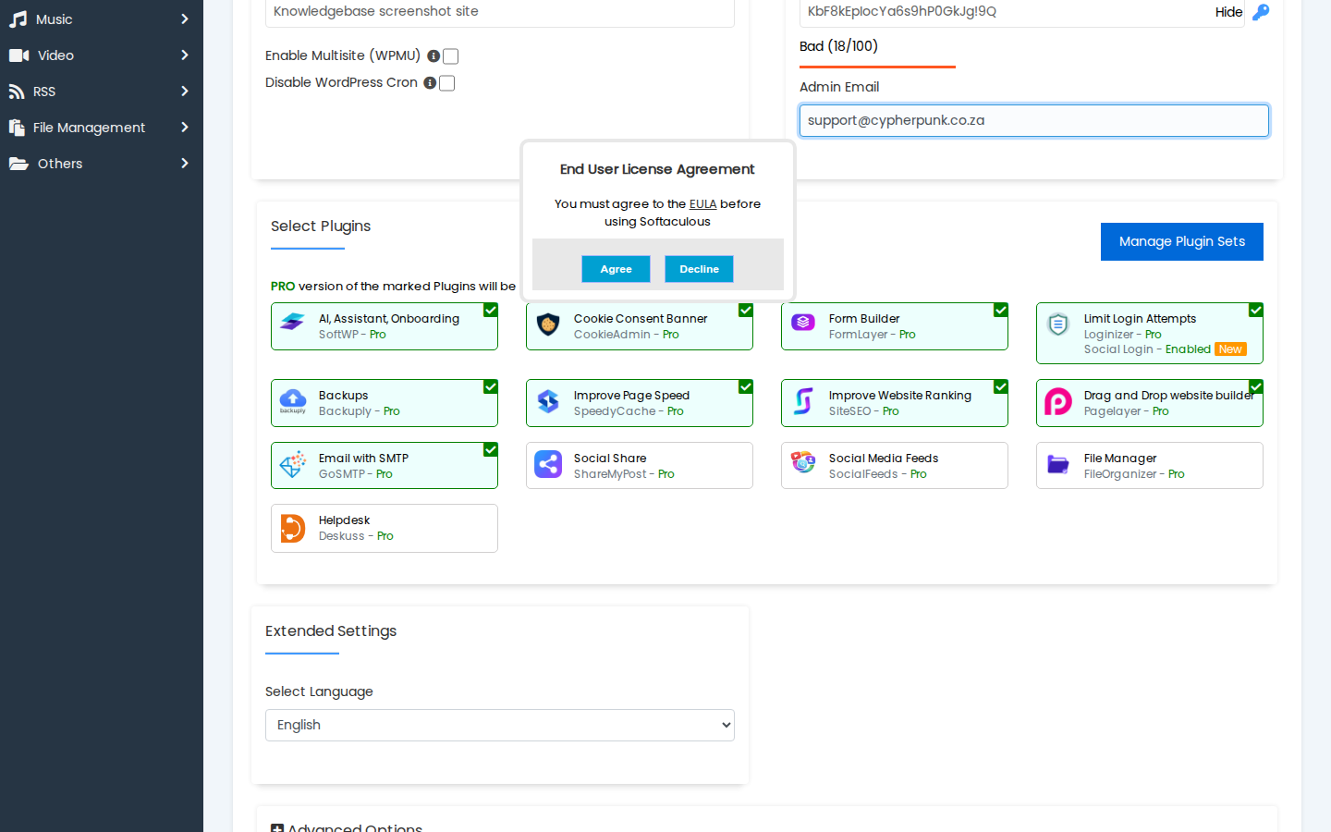Click the ShareMyPost share icon
1331x832 pixels.
click(x=548, y=464)
